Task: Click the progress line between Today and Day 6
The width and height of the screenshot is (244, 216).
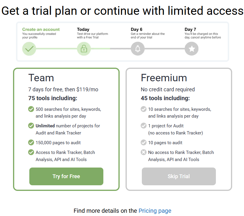Action: point(111,48)
